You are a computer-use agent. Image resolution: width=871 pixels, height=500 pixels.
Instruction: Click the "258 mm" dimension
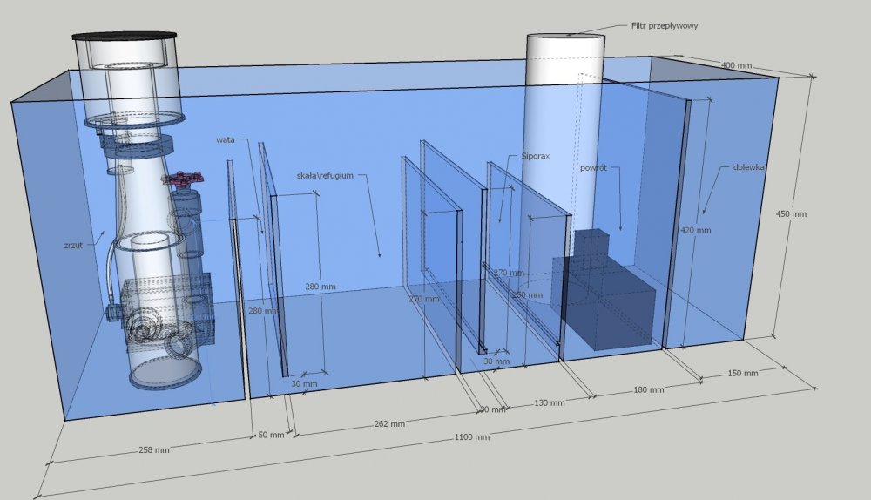click(x=154, y=450)
